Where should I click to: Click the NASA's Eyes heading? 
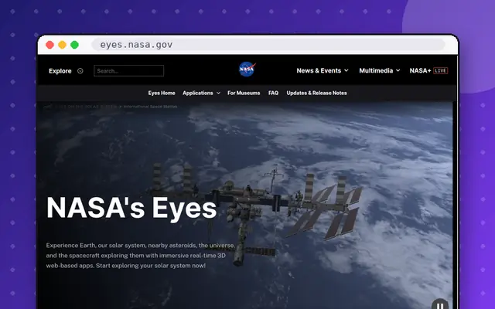[131, 208]
